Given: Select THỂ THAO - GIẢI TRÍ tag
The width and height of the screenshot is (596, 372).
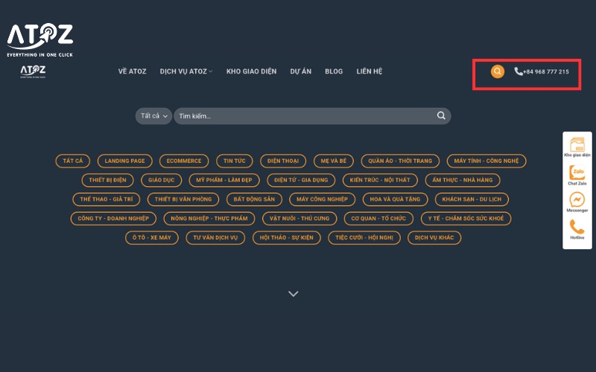Looking at the screenshot, I should (x=107, y=199).
